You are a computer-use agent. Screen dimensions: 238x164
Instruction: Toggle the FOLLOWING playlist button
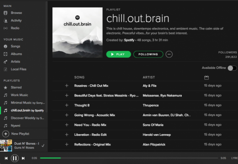point(148,54)
